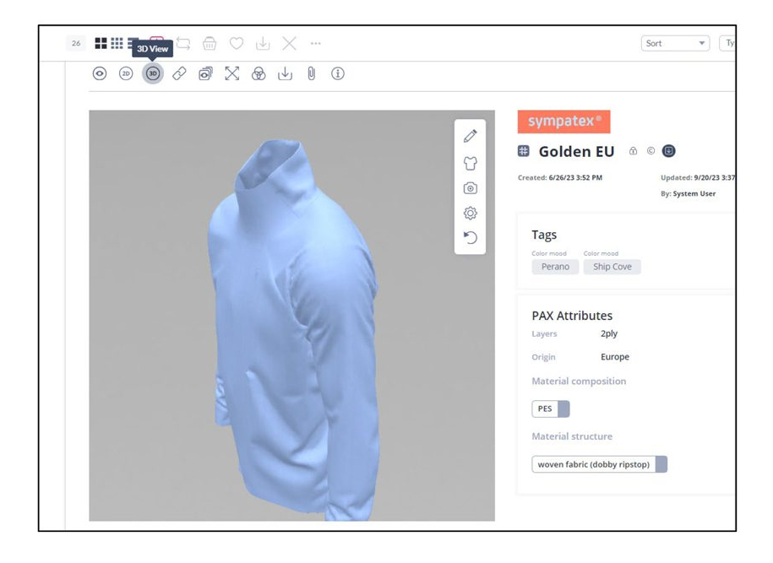
Task: Toggle the eye preview icon
Action: pyautogui.click(x=100, y=74)
